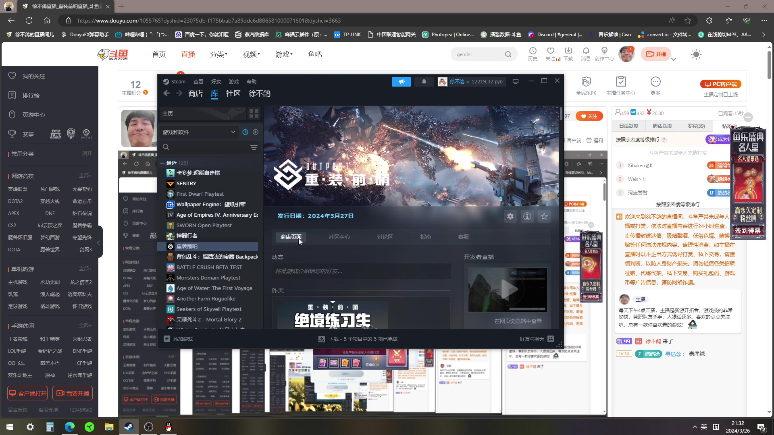This screenshot has height=435, width=774.
Task: Open Steam 游戏 menu
Action: coord(234,82)
